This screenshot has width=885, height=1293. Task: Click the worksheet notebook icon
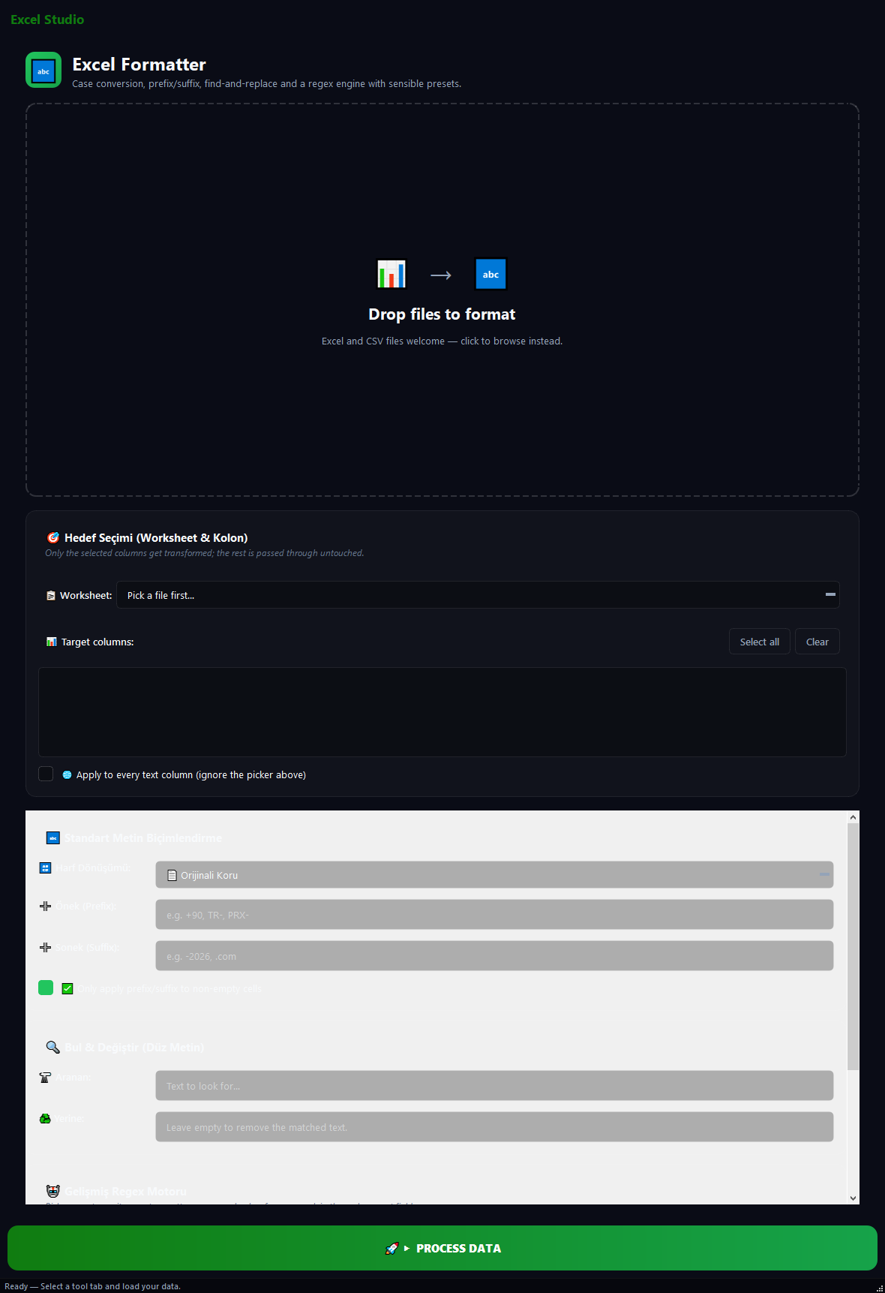(51, 595)
